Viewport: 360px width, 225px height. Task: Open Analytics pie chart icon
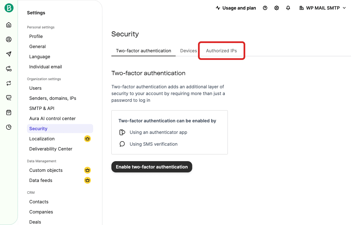point(9,127)
